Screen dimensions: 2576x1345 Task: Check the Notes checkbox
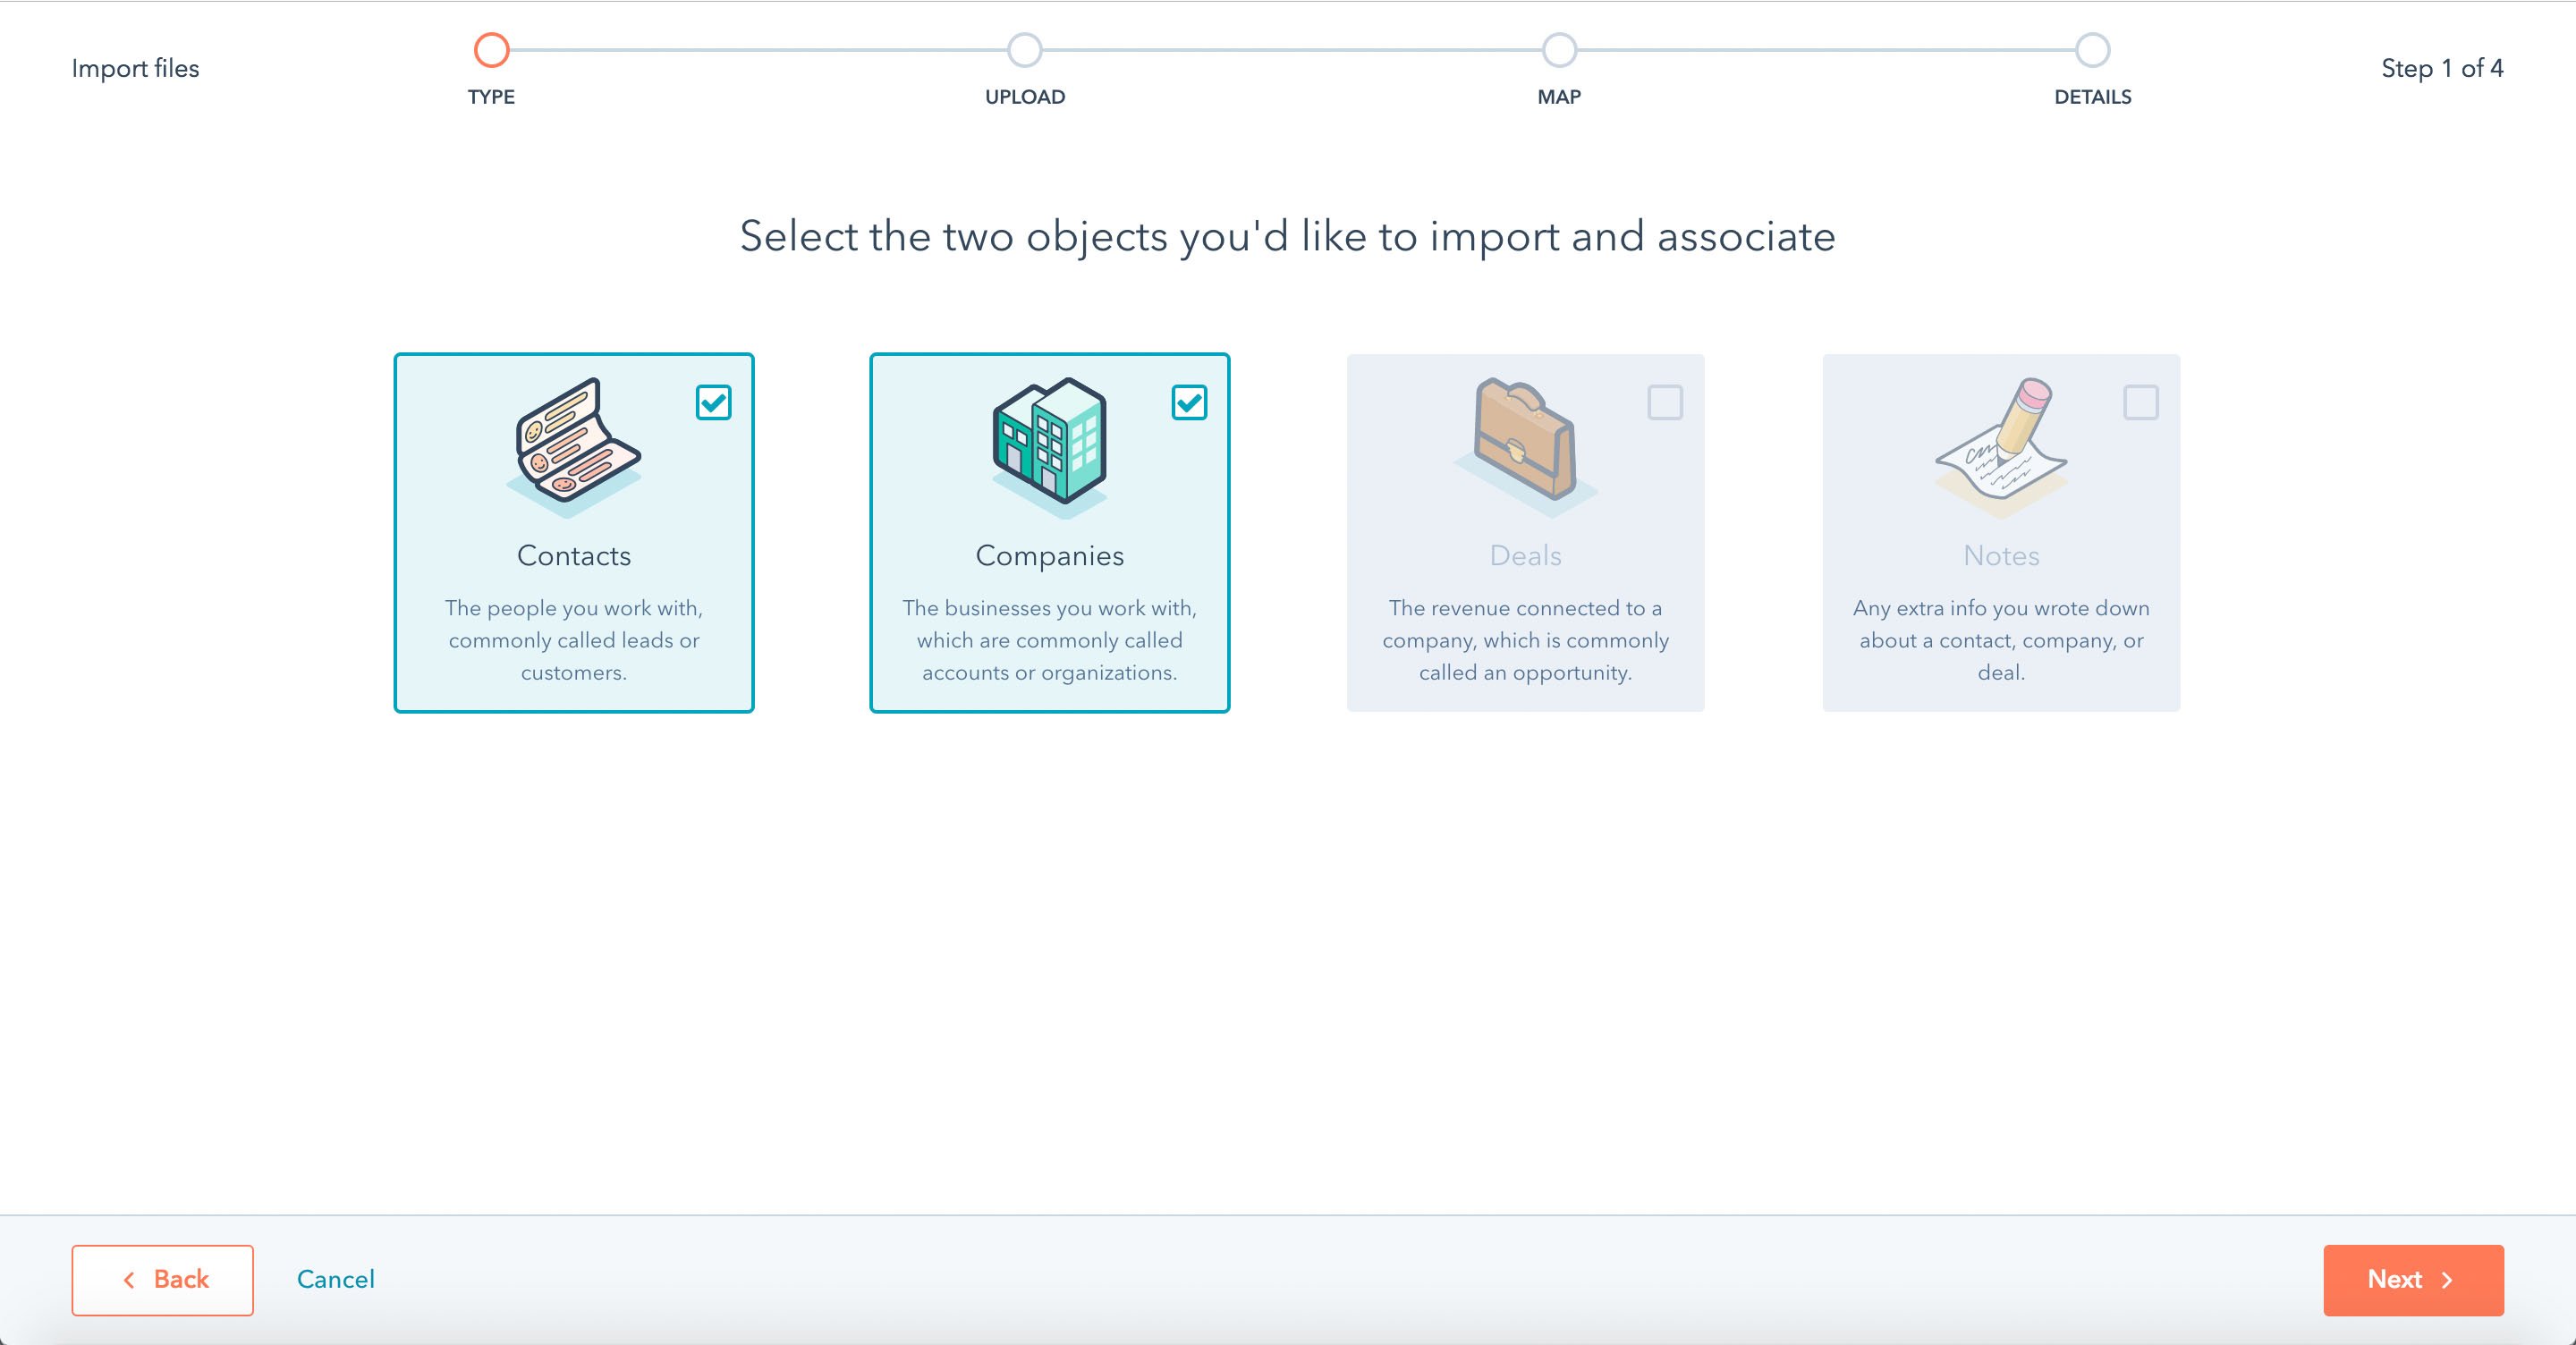pyautogui.click(x=2140, y=403)
